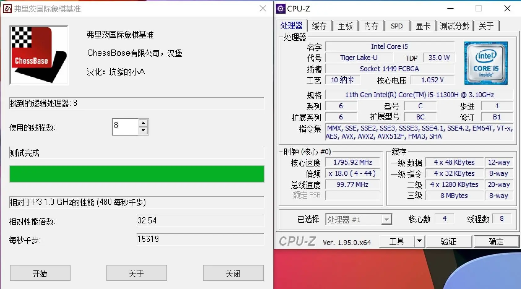Viewport: 521px width, 289px height.
Task: Click the logical processors found field
Action: (x=137, y=103)
